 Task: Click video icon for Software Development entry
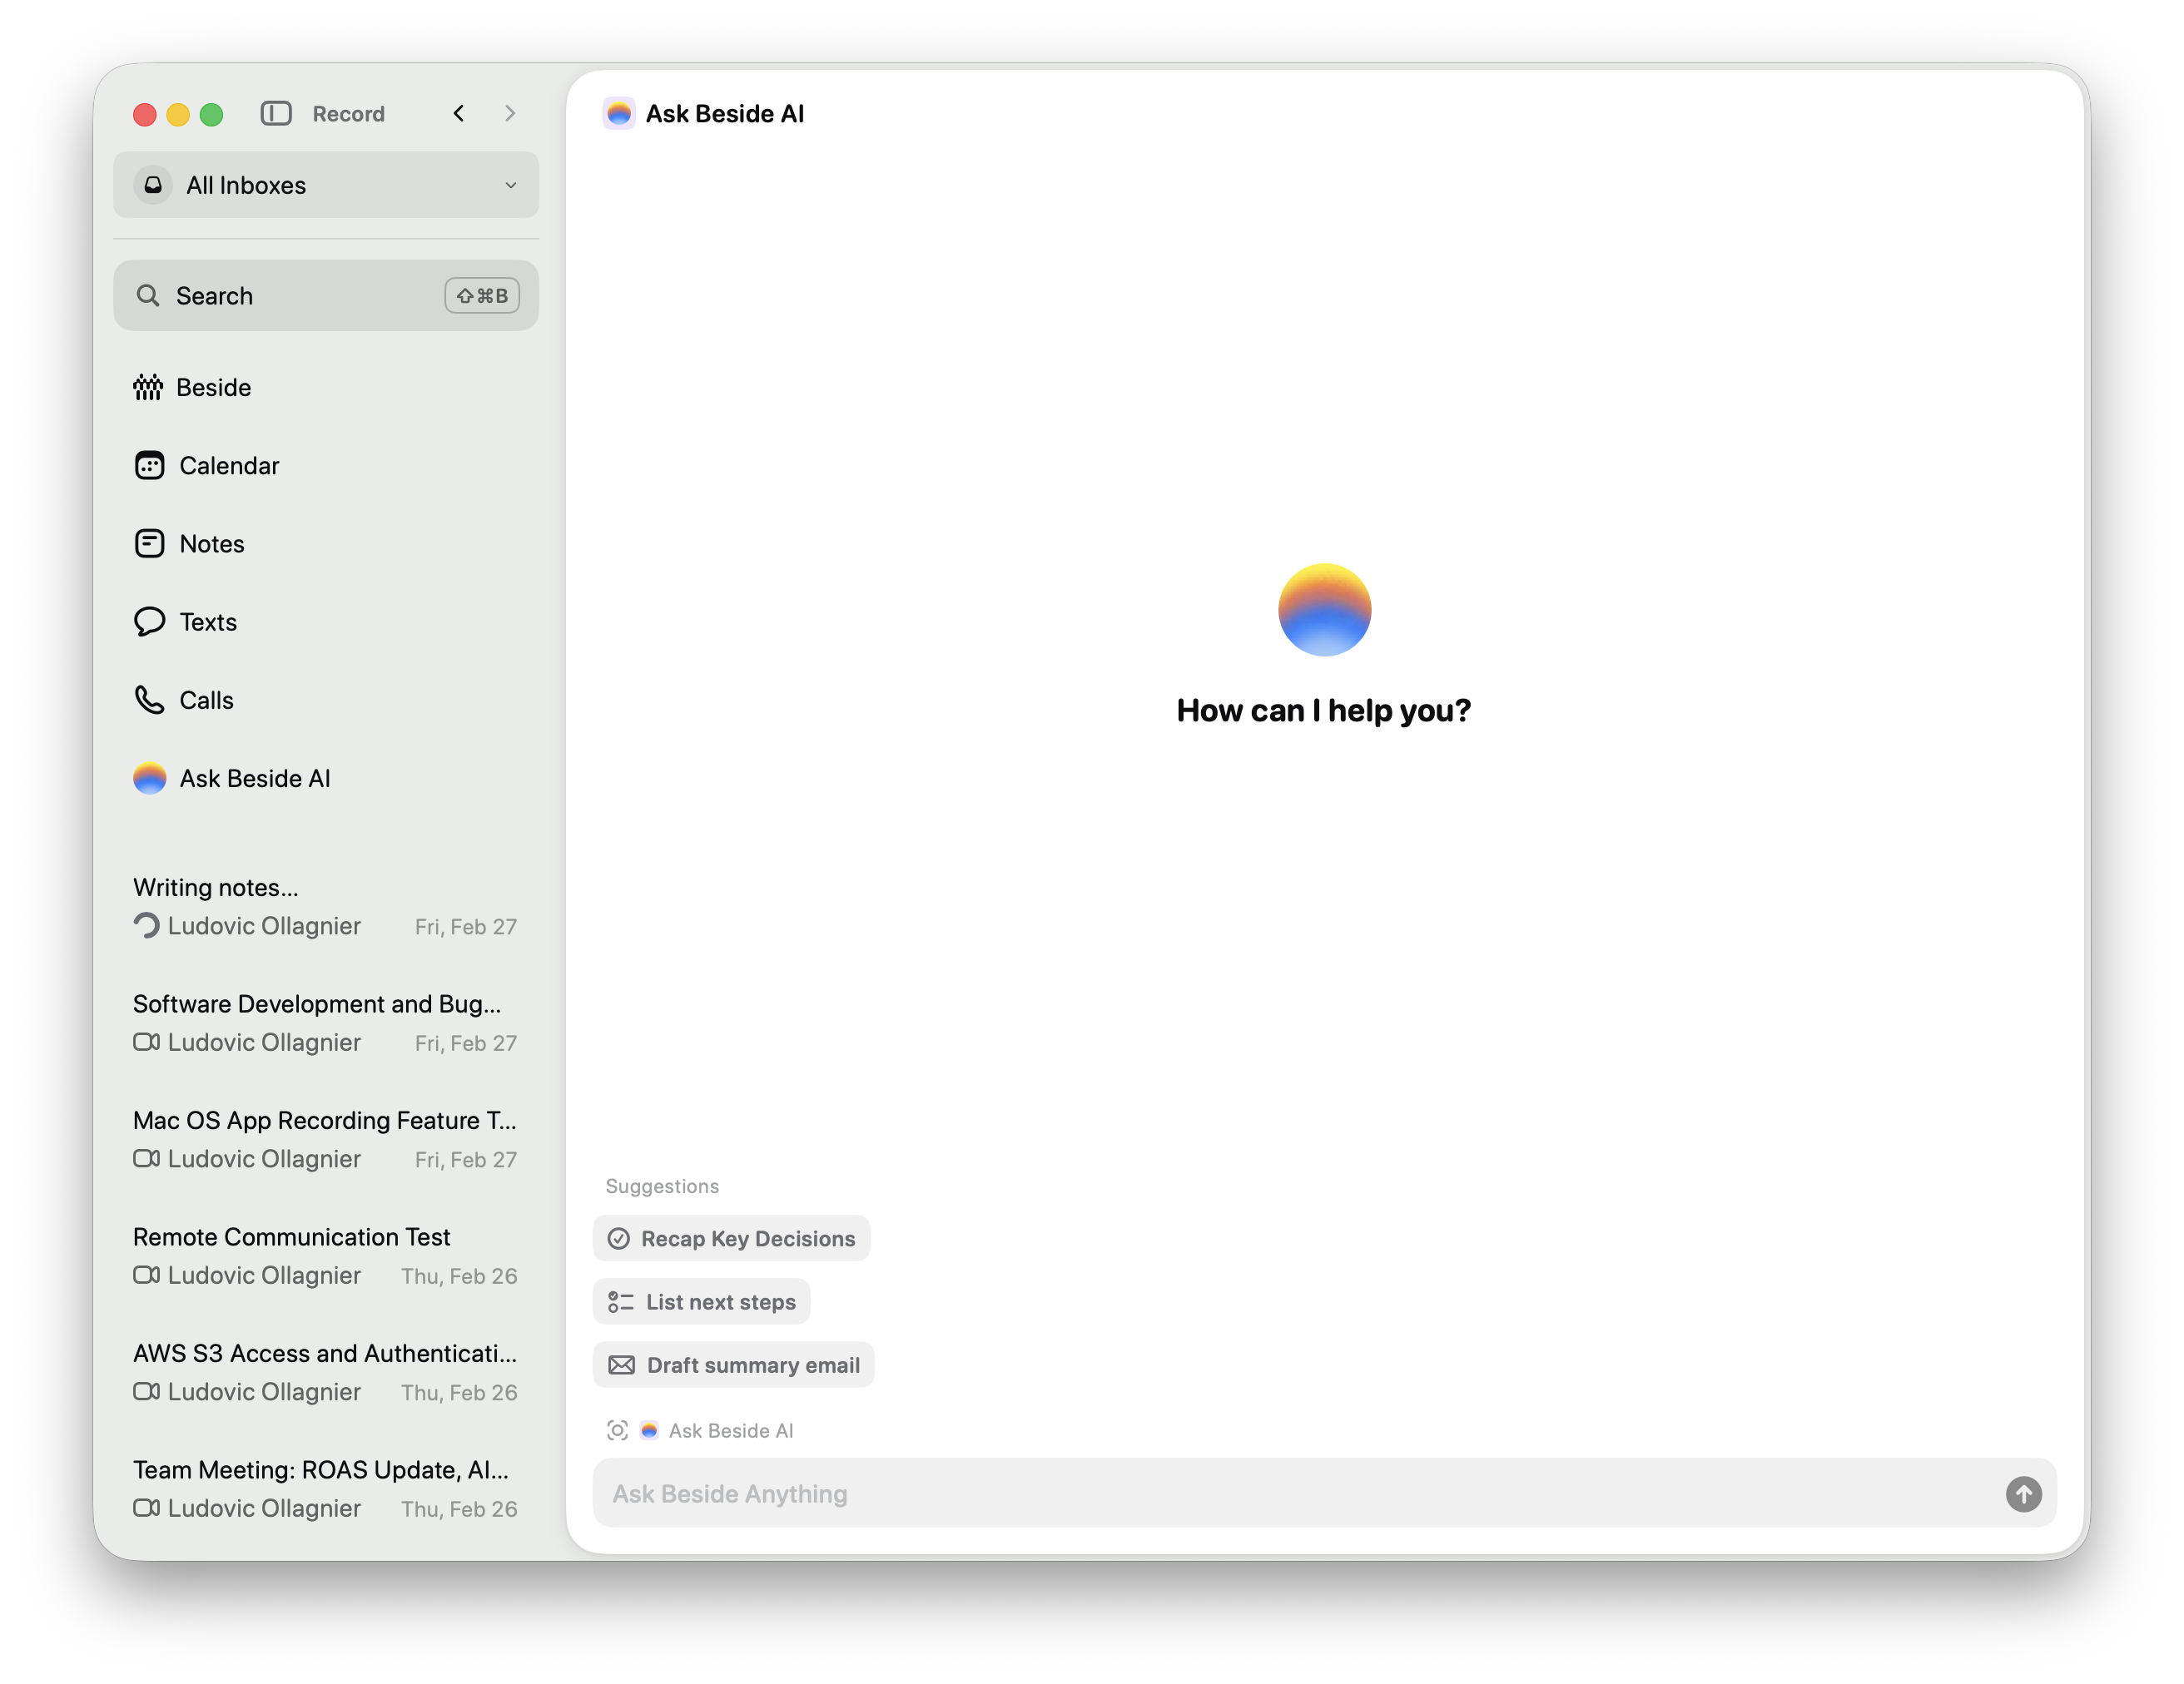pos(147,1043)
